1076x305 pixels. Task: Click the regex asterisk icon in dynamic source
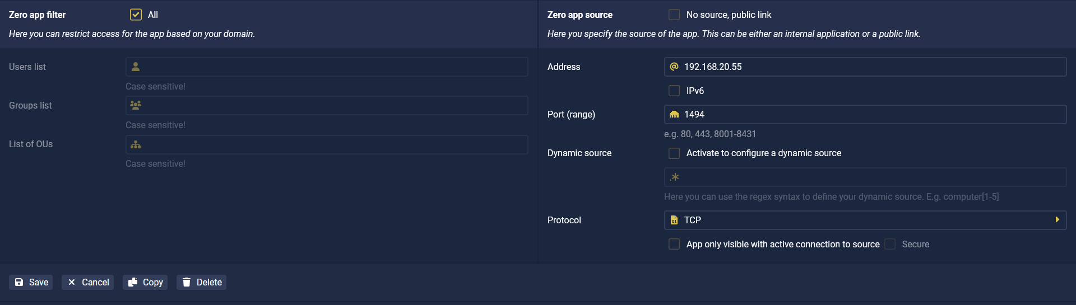[x=675, y=177]
